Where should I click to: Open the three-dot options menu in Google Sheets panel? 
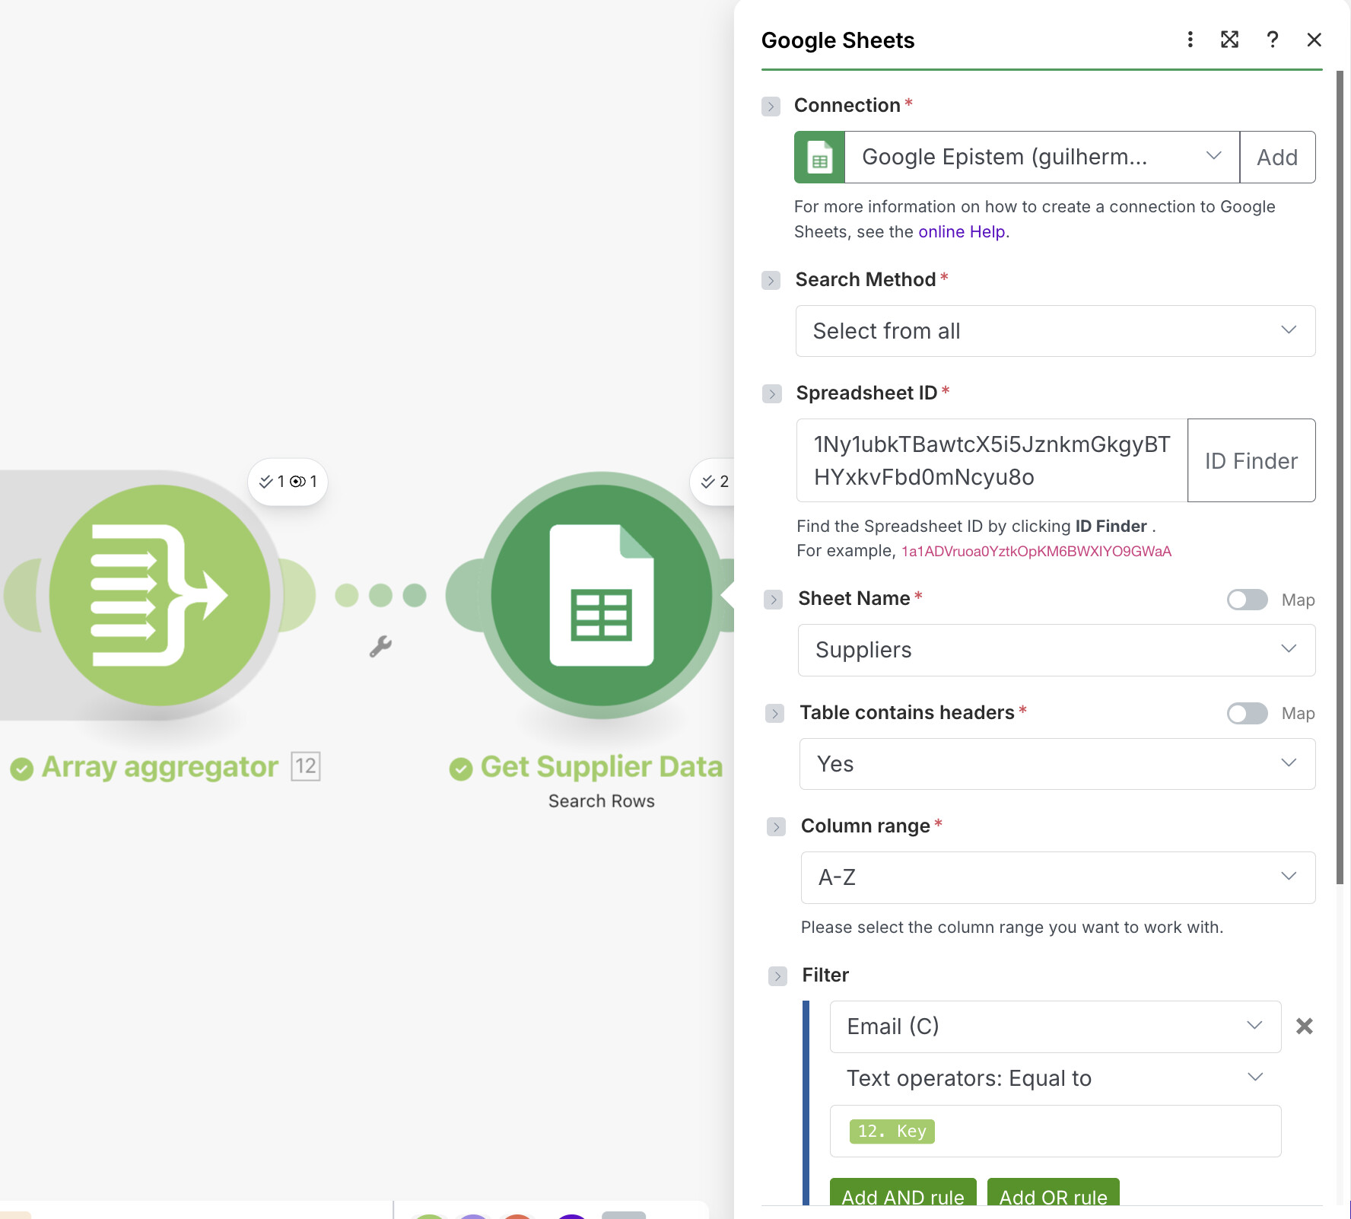point(1190,40)
